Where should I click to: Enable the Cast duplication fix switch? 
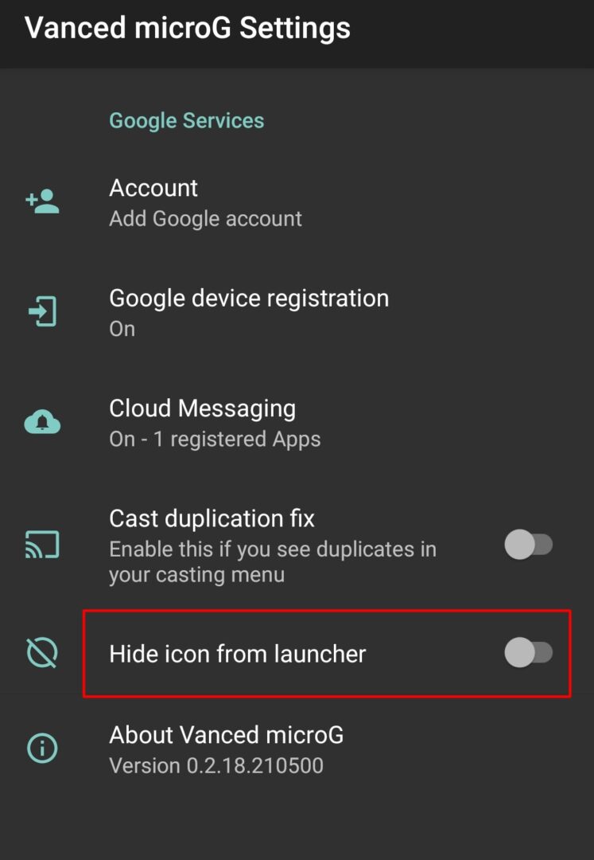(528, 545)
